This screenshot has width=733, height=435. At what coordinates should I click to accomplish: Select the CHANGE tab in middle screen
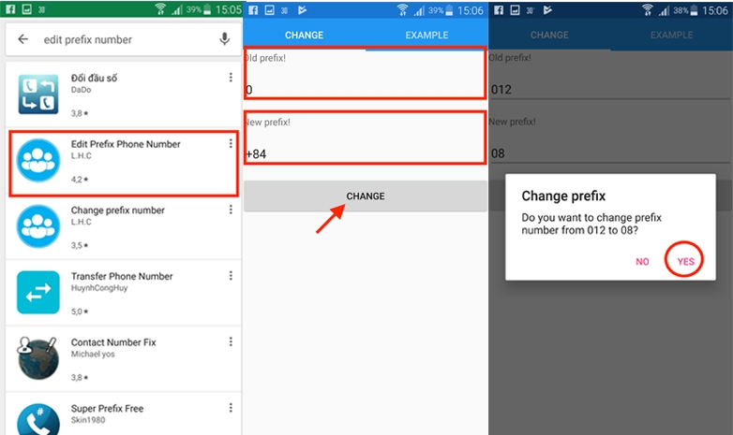(x=304, y=36)
